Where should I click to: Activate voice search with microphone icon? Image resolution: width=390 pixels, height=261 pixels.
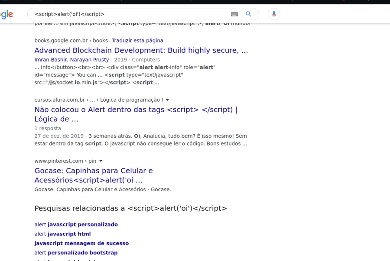(273, 14)
